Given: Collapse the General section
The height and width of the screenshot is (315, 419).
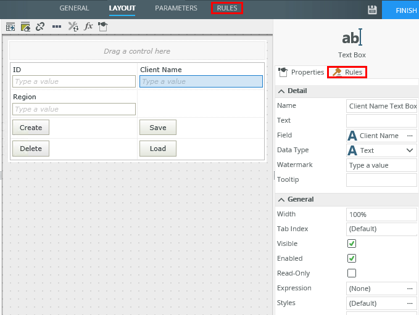Looking at the screenshot, I should coord(281,200).
